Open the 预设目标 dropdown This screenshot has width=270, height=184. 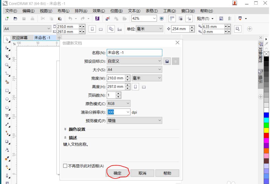click(x=160, y=61)
